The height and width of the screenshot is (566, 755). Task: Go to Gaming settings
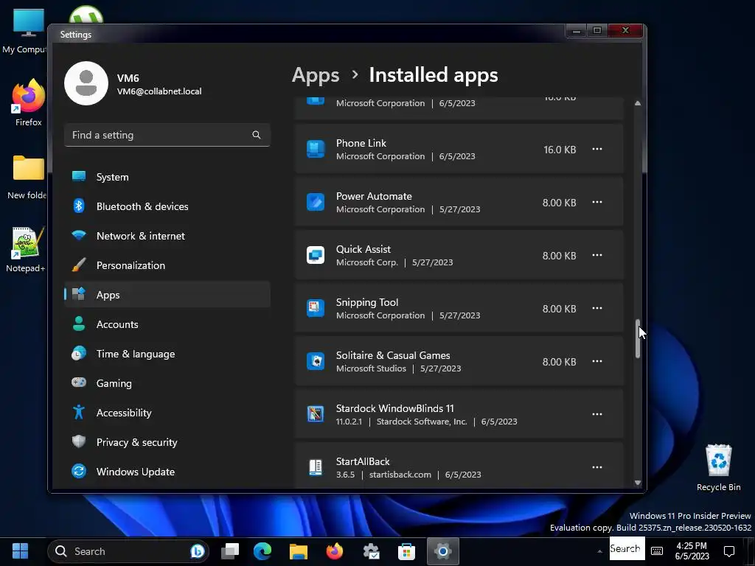[167, 383]
